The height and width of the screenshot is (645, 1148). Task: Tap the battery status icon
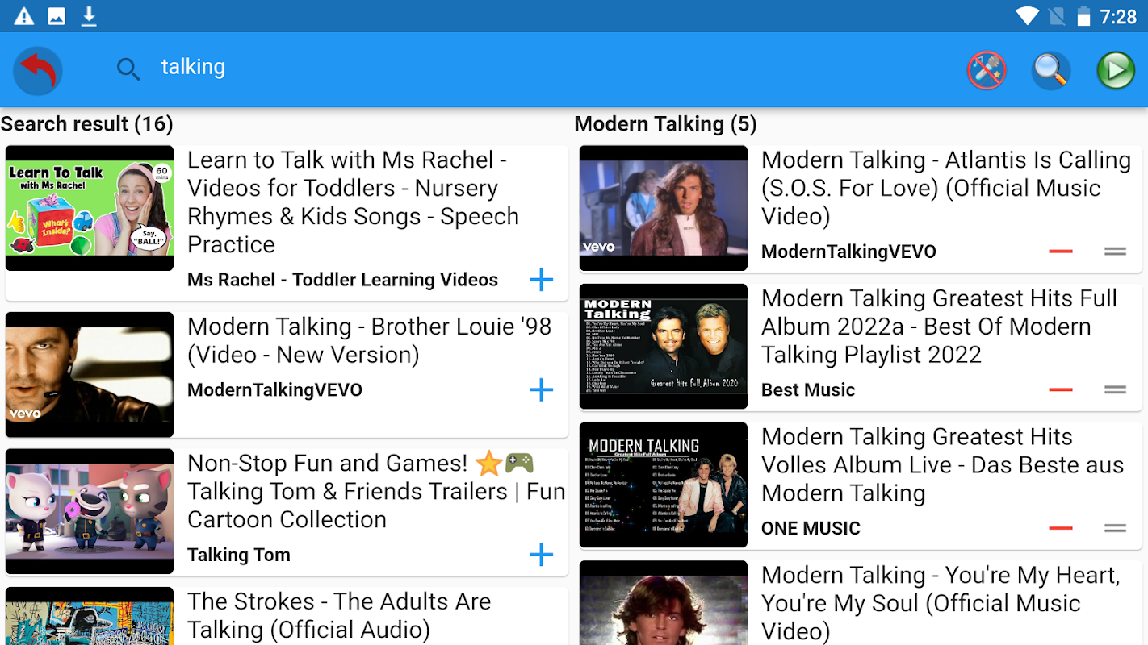(1083, 16)
